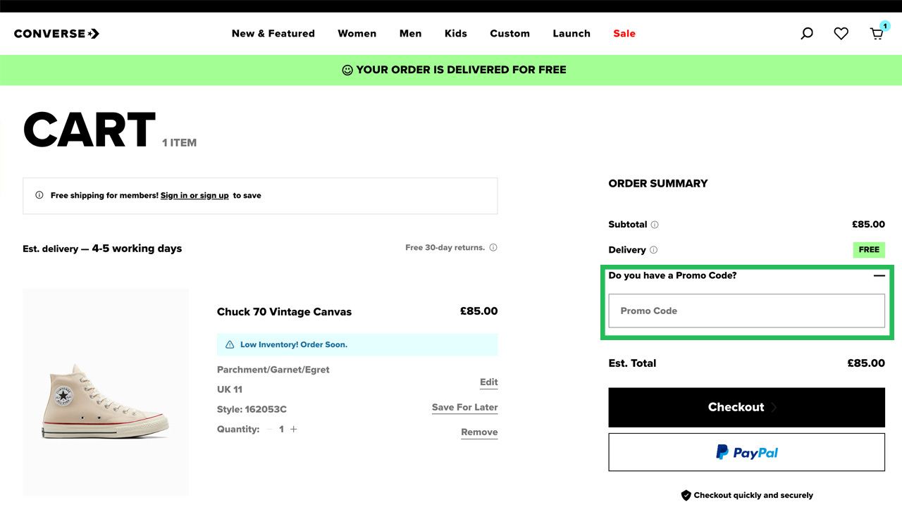Click the Parchment/Garnet/Egret colour text
The image size is (902, 507).
point(273,370)
